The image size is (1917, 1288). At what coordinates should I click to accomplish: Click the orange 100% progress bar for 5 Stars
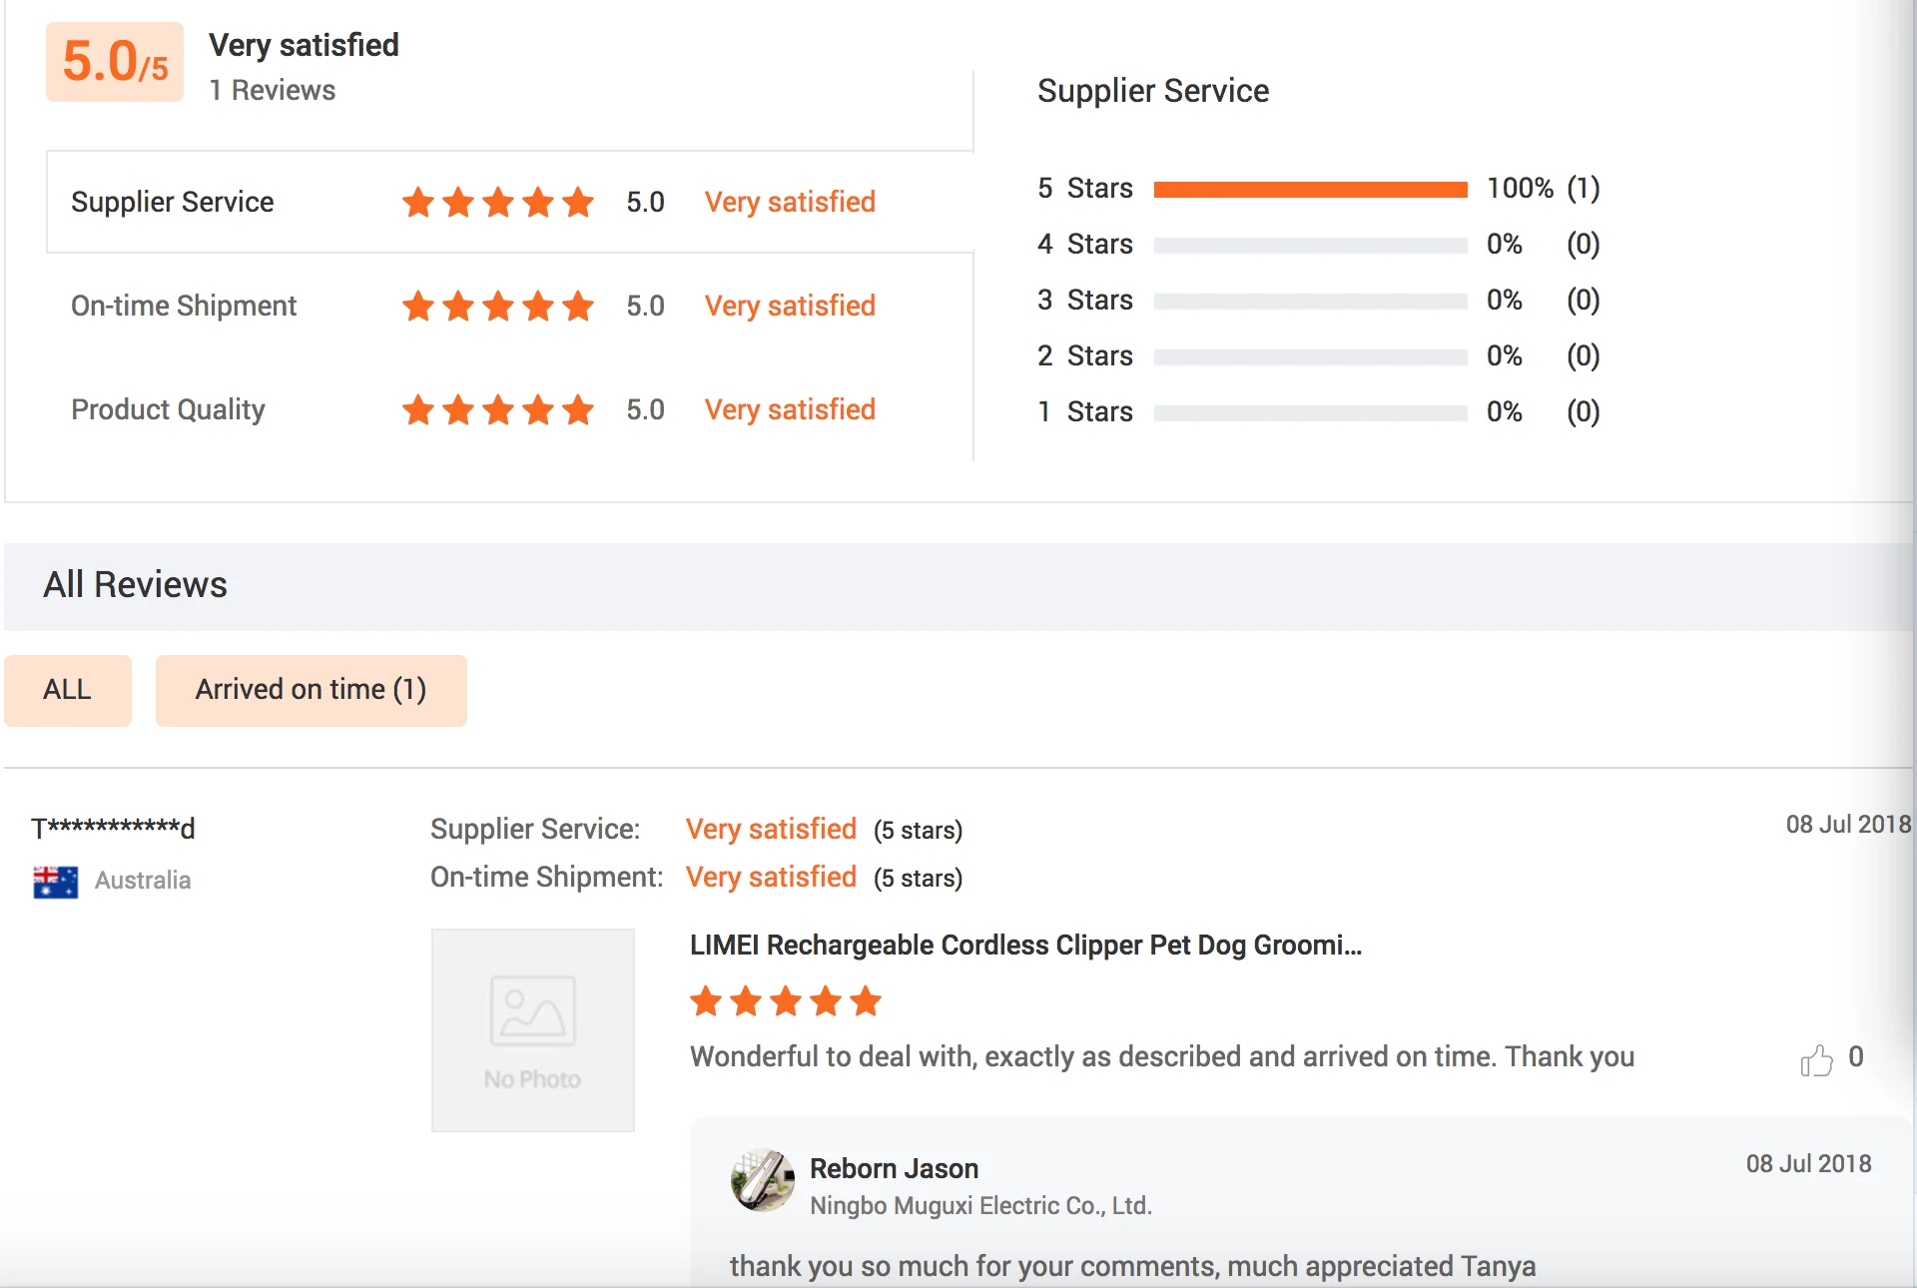click(x=1310, y=188)
